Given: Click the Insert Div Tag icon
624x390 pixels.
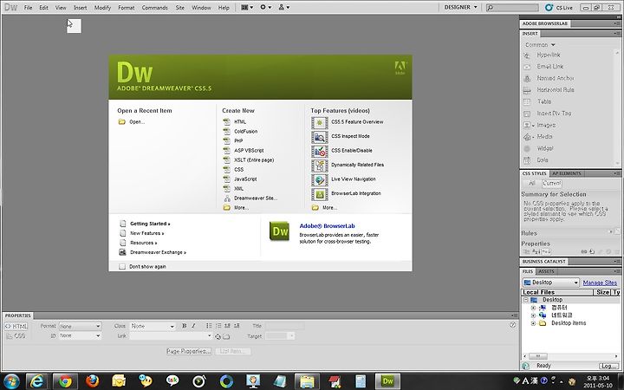Looking at the screenshot, I should pos(527,114).
